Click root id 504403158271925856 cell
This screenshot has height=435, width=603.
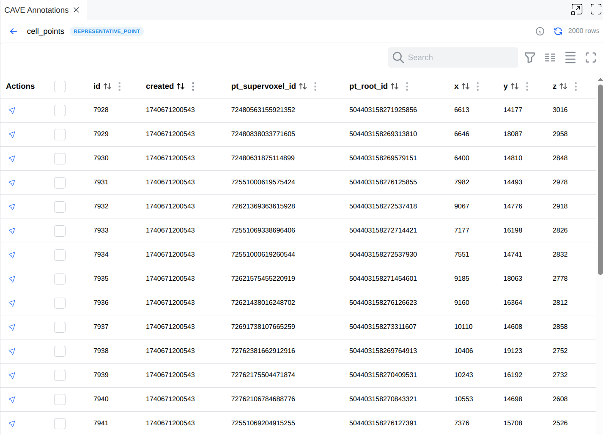tap(383, 110)
